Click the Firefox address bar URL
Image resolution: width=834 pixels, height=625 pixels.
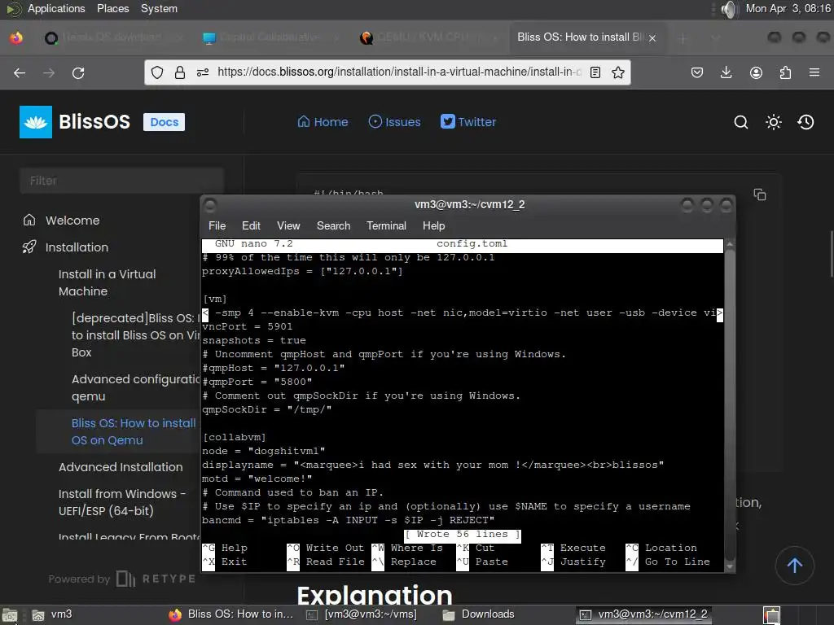(x=399, y=72)
